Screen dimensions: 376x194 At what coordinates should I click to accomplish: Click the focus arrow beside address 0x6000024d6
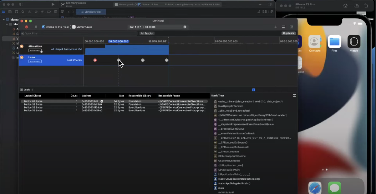102,101
